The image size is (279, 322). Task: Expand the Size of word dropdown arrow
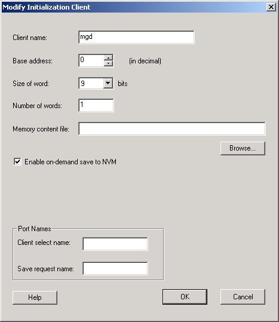(108, 83)
